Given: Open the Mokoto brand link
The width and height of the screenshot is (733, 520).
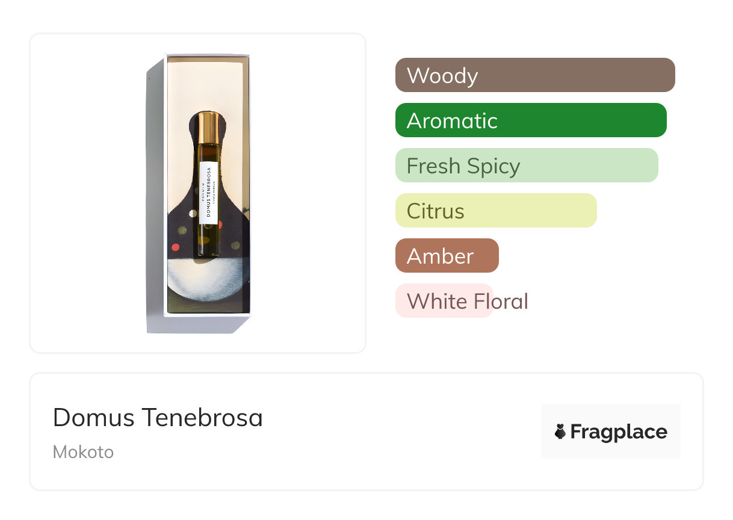Looking at the screenshot, I should coord(83,452).
